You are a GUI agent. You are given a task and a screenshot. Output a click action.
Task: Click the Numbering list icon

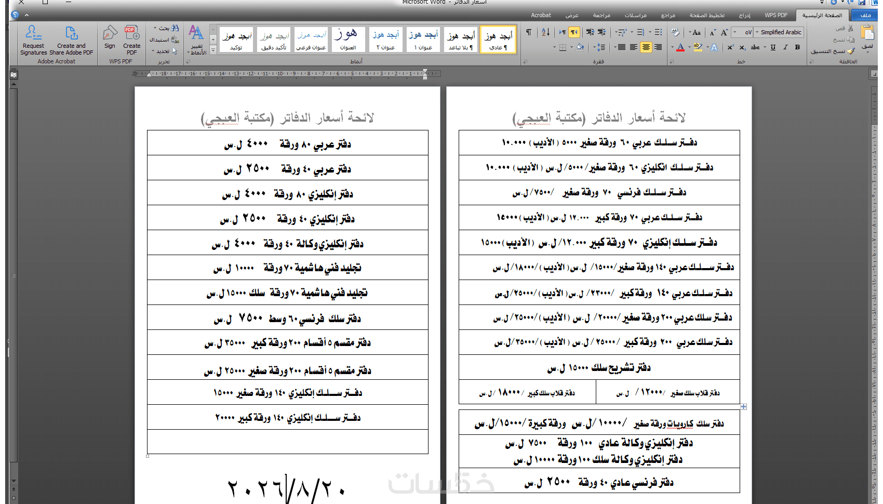(640, 32)
